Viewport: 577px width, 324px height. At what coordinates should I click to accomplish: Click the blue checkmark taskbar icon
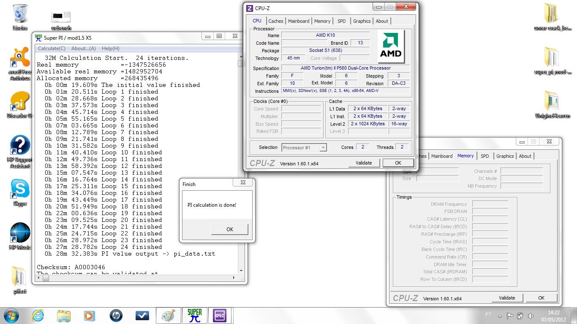click(x=142, y=316)
